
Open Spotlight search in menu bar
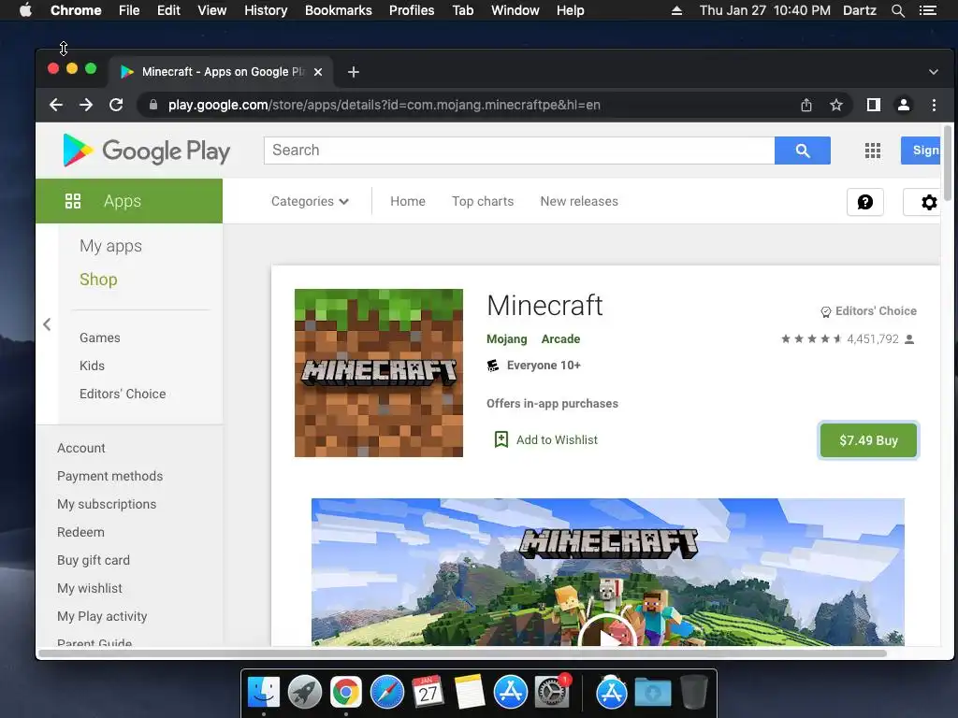tap(897, 10)
